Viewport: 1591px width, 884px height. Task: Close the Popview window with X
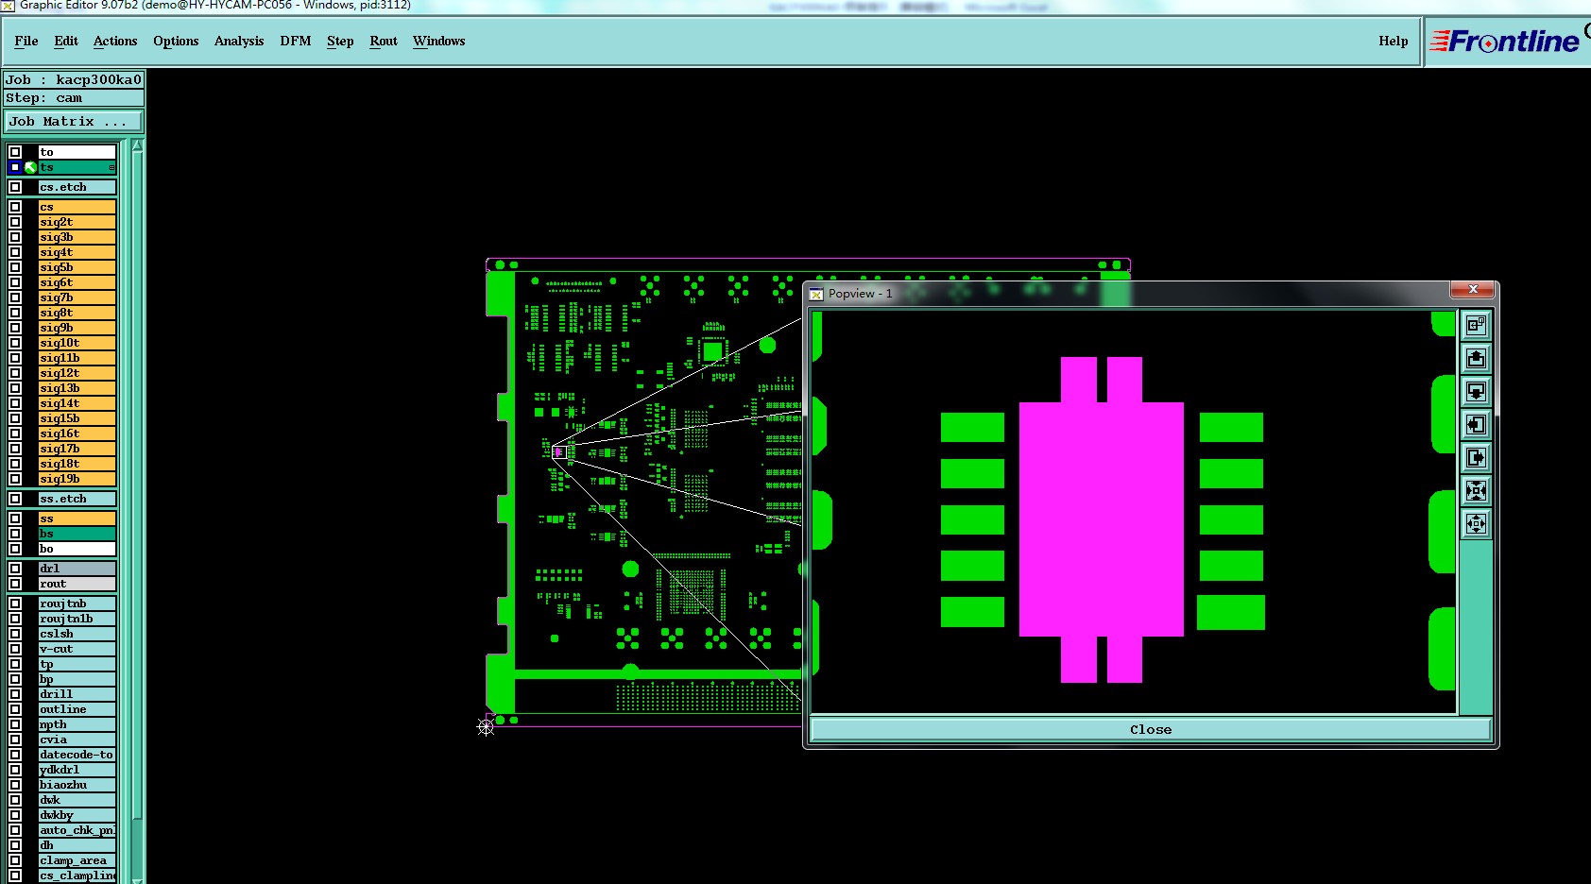1473,289
